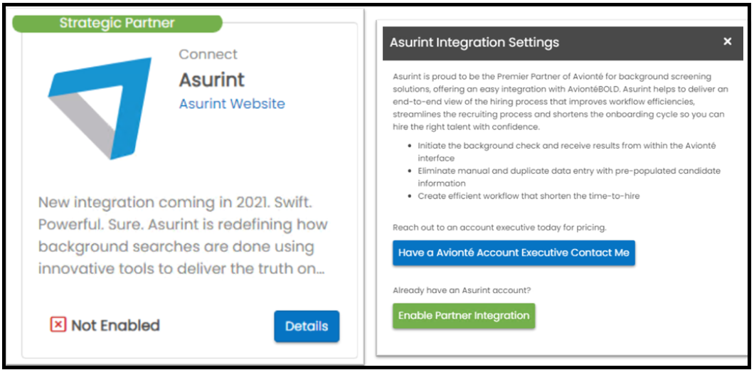Close the Asurint Integration Settings dialog
The width and height of the screenshot is (754, 370).
coord(728,42)
